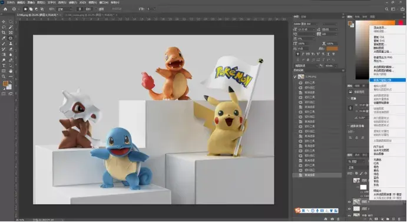
Task: Toggle faux bold in Character panel
Action: point(298,54)
